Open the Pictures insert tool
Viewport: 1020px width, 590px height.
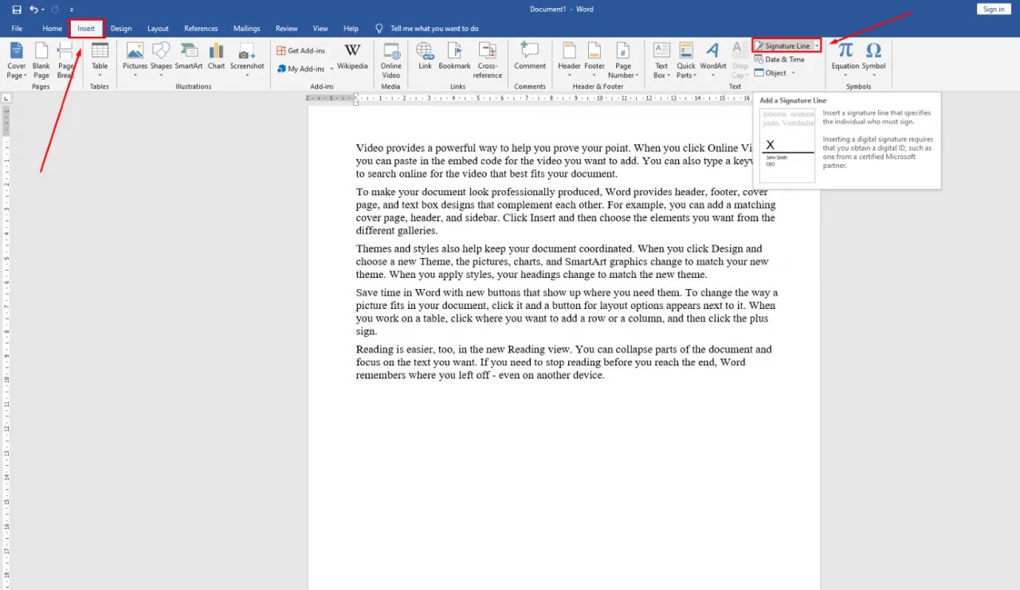coord(135,56)
